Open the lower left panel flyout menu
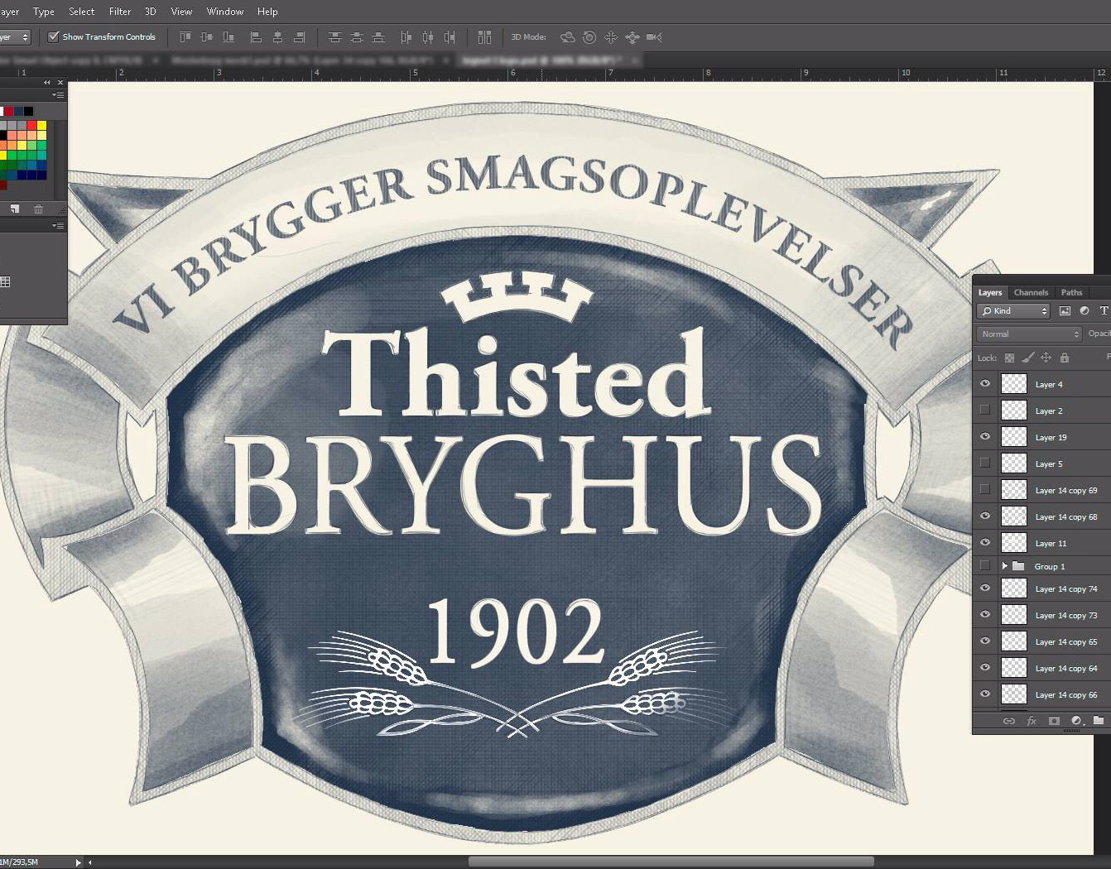 (58, 225)
